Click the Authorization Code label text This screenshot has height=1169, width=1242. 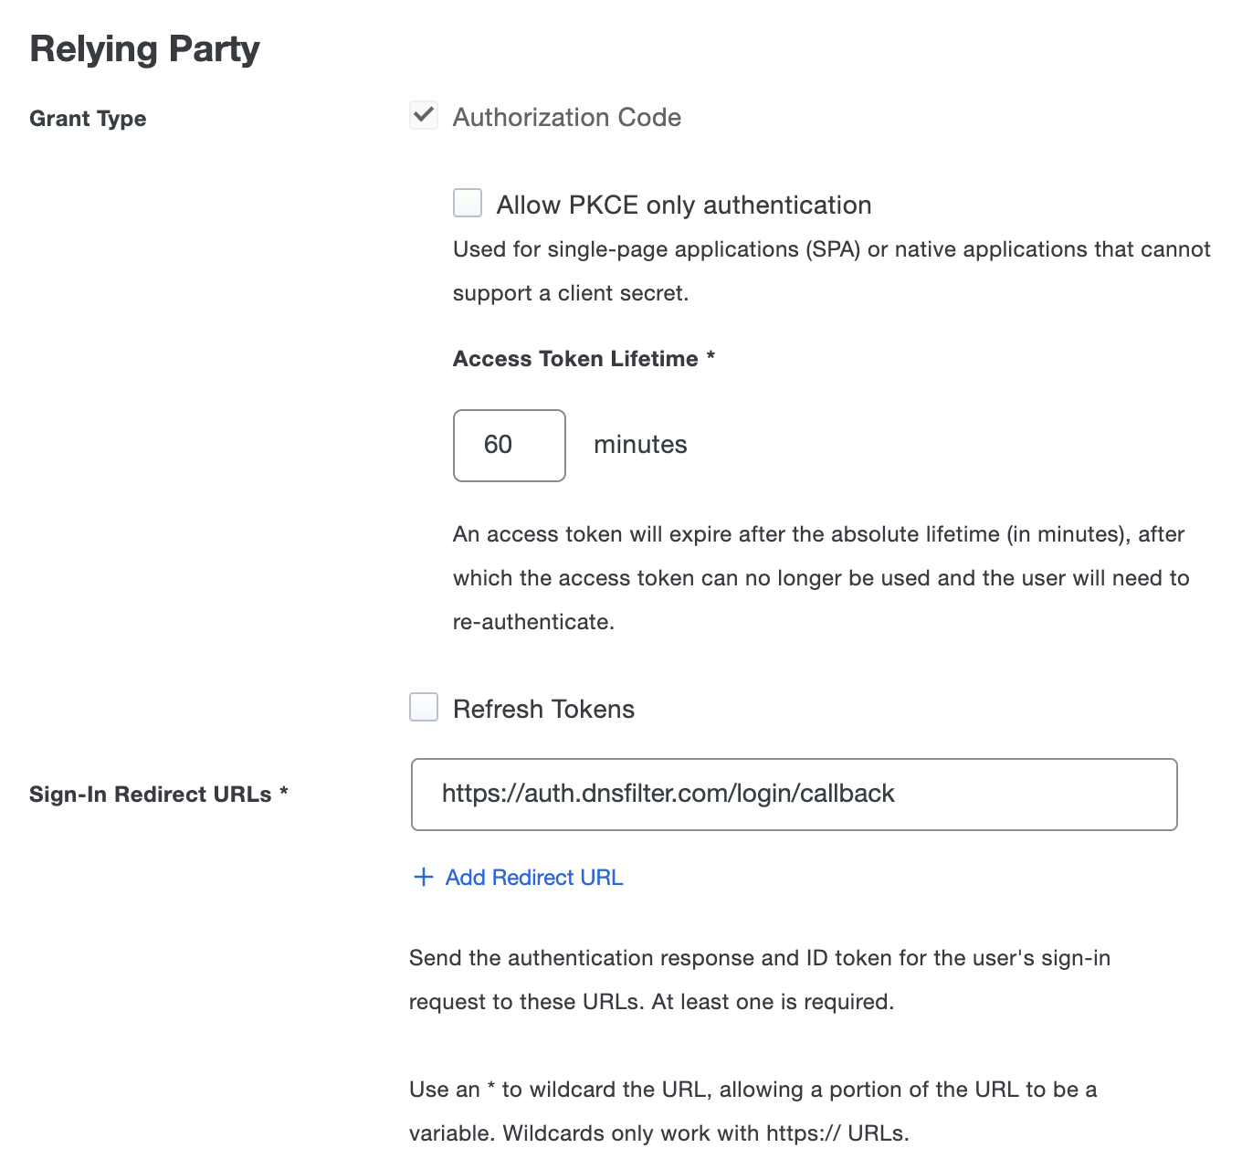click(567, 117)
